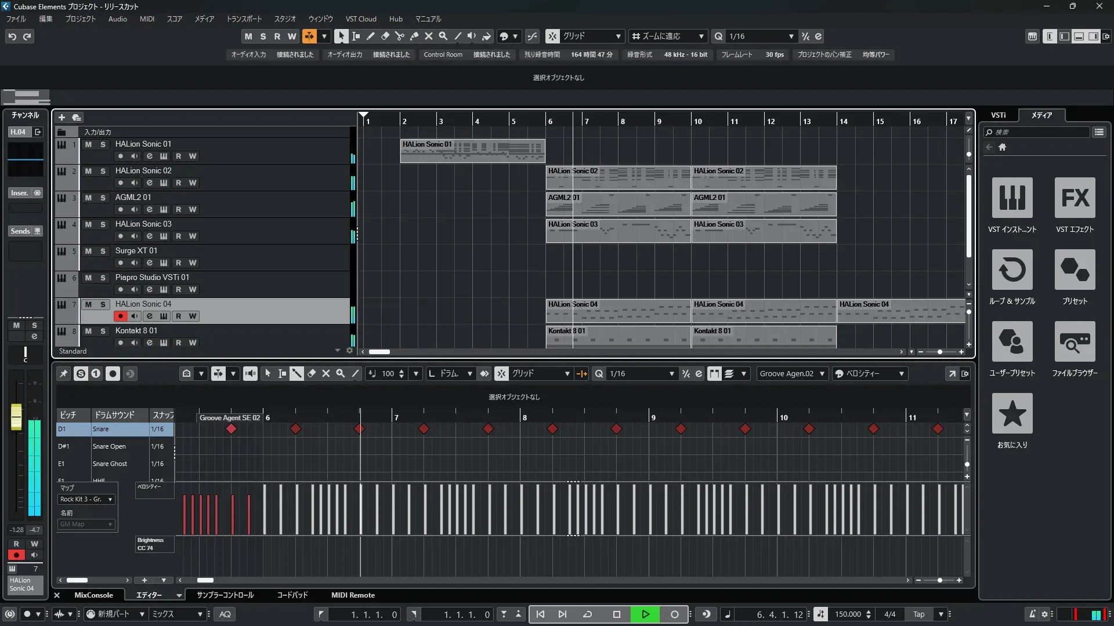Click the yellow channel volume fader
This screenshot has width=1114, height=626.
pos(16,417)
